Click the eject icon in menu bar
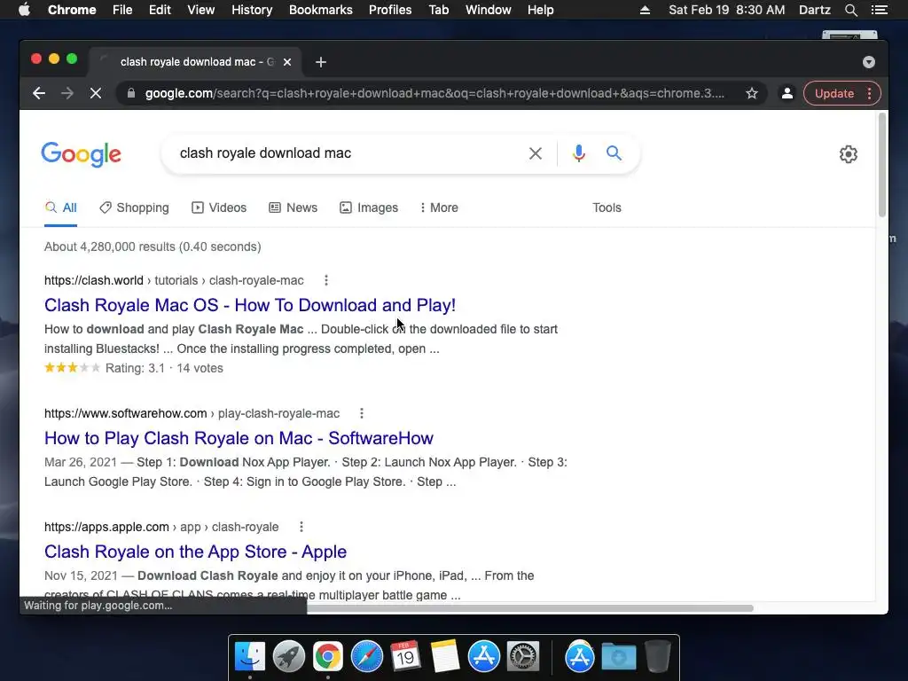This screenshot has height=681, width=908. coord(645,10)
